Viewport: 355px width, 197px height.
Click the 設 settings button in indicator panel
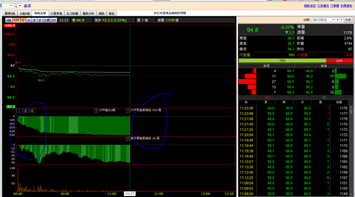(26, 111)
